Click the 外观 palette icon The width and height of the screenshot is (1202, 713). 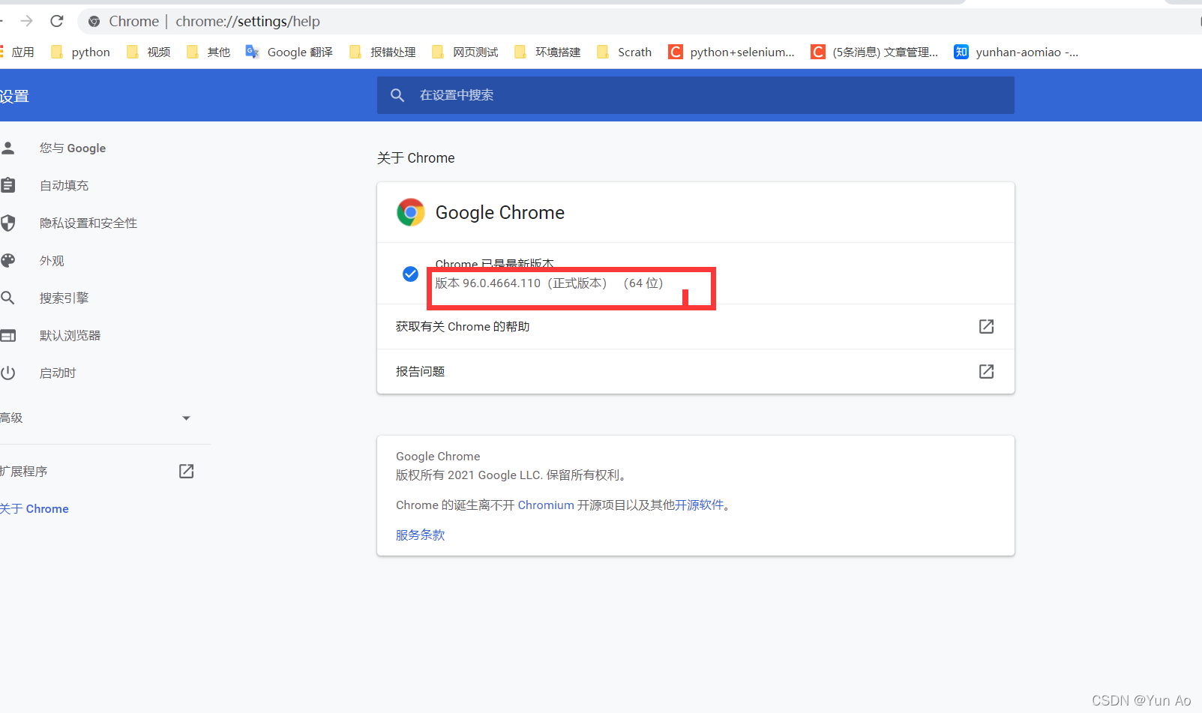coord(8,260)
